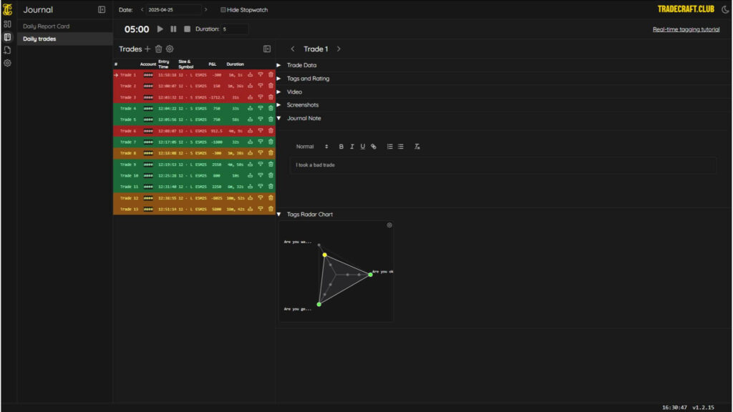
Task: Select the Trade 8 row
Action: 194,153
